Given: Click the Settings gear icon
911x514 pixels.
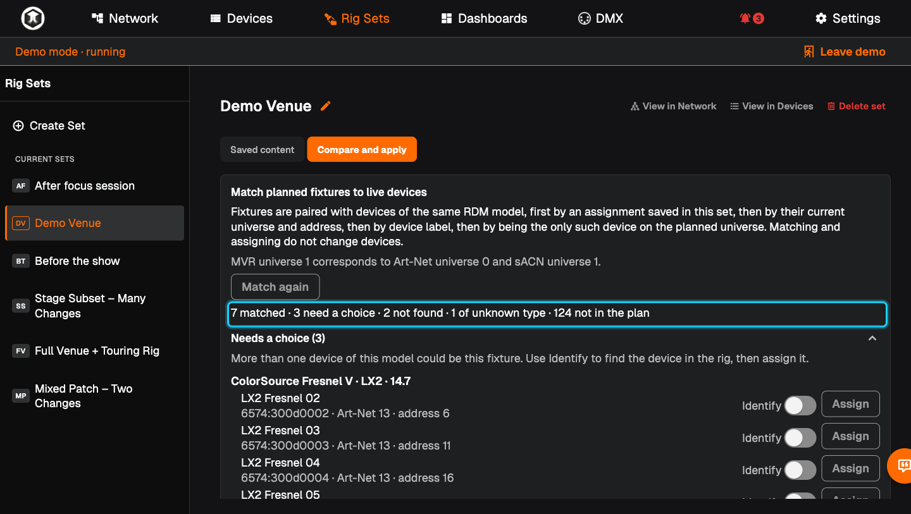Looking at the screenshot, I should [x=821, y=18].
